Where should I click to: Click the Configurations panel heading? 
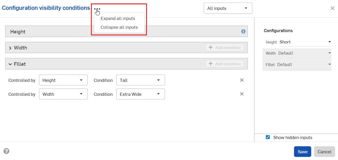278,31
